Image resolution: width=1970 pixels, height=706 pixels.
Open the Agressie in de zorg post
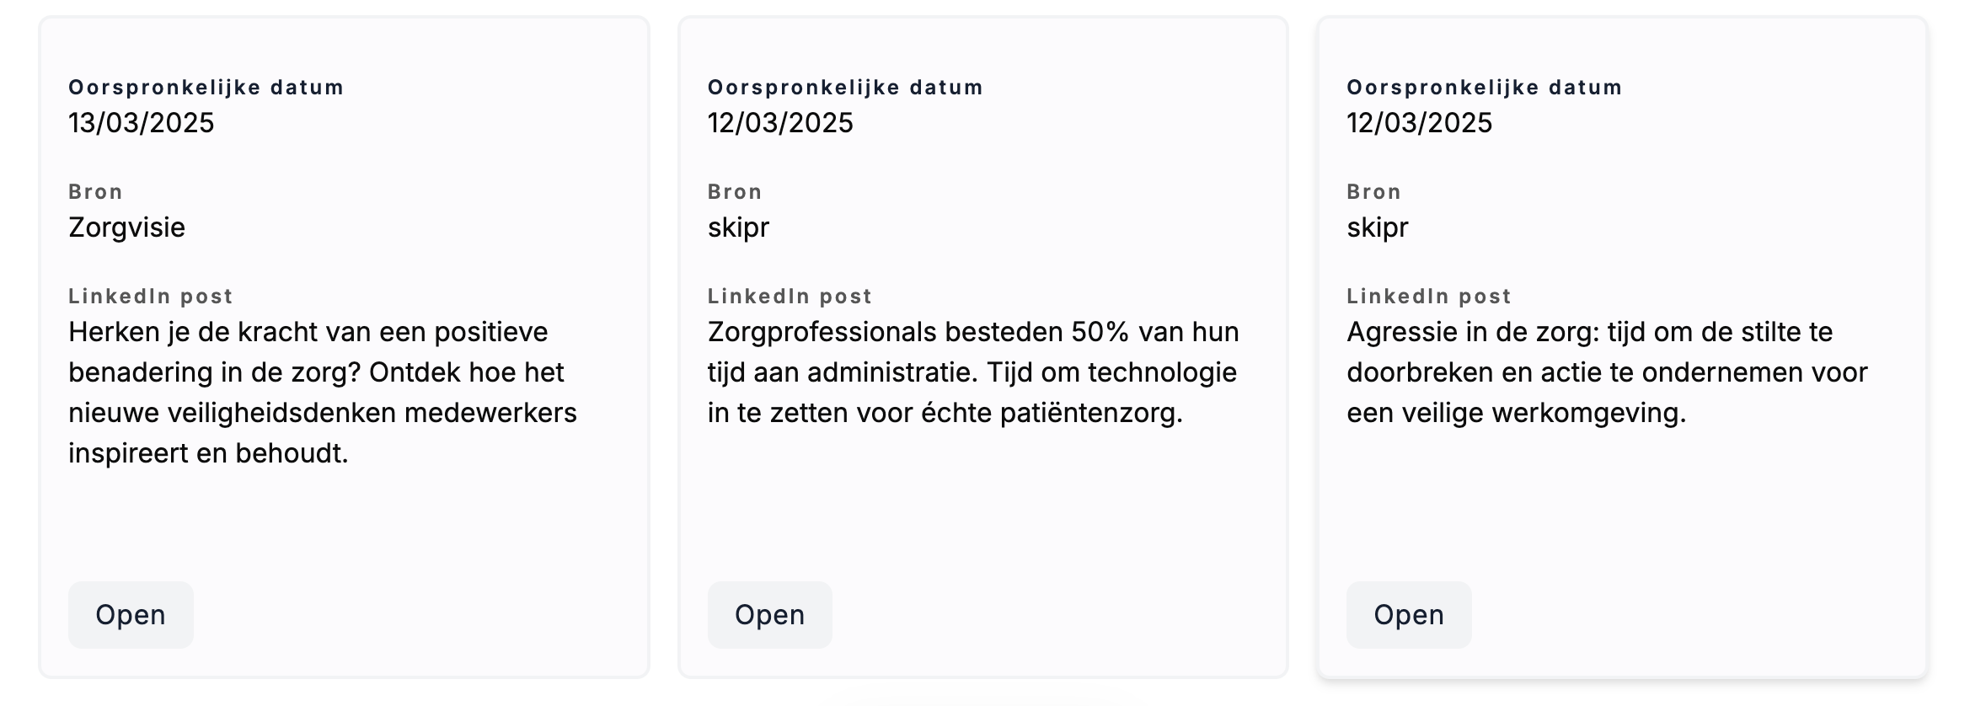pyautogui.click(x=1409, y=614)
